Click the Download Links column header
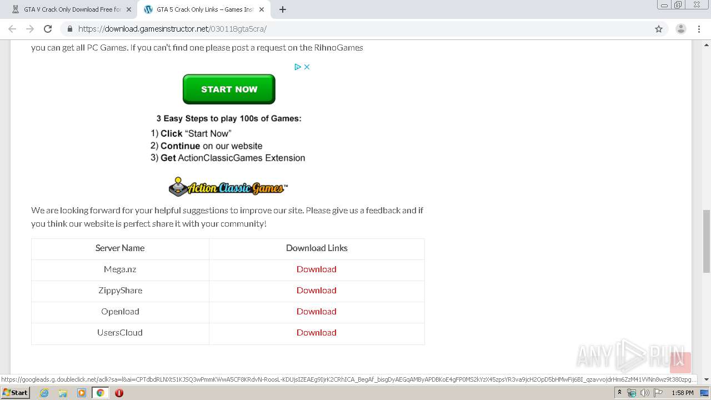 [317, 248]
